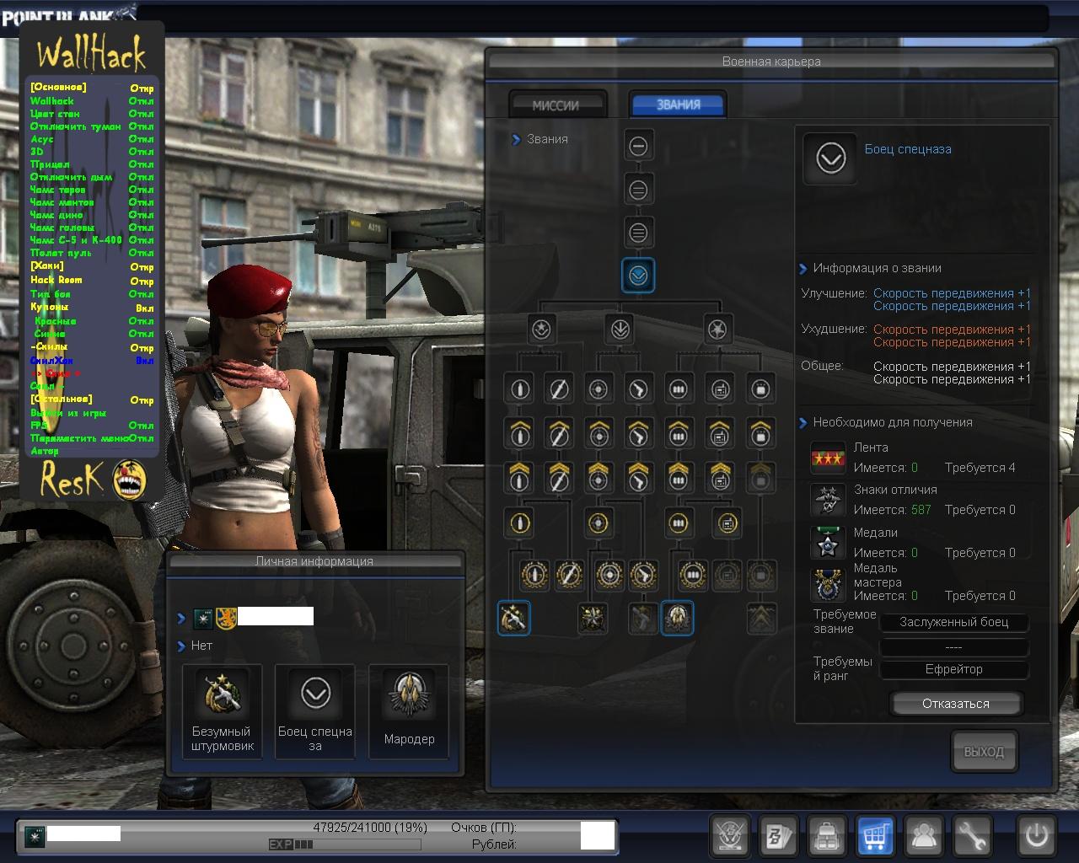Open the shopping cart shop icon
The width and height of the screenshot is (1079, 863).
[876, 835]
